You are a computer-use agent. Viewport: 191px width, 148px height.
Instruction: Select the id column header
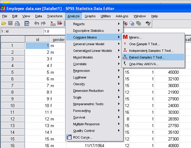(x=37, y=39)
